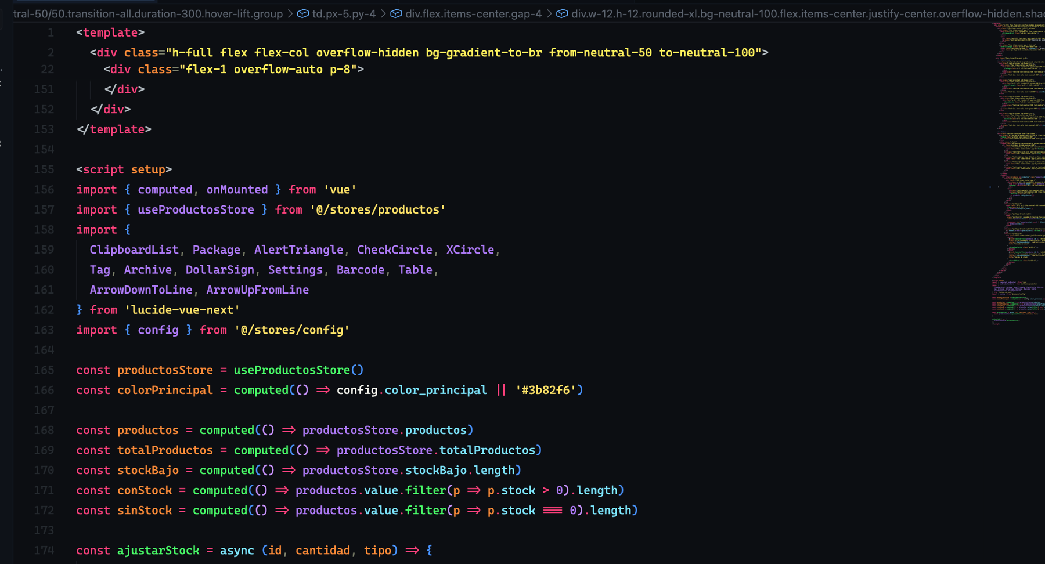Click the Barcode import name
1045x564 pixels.
360,270
